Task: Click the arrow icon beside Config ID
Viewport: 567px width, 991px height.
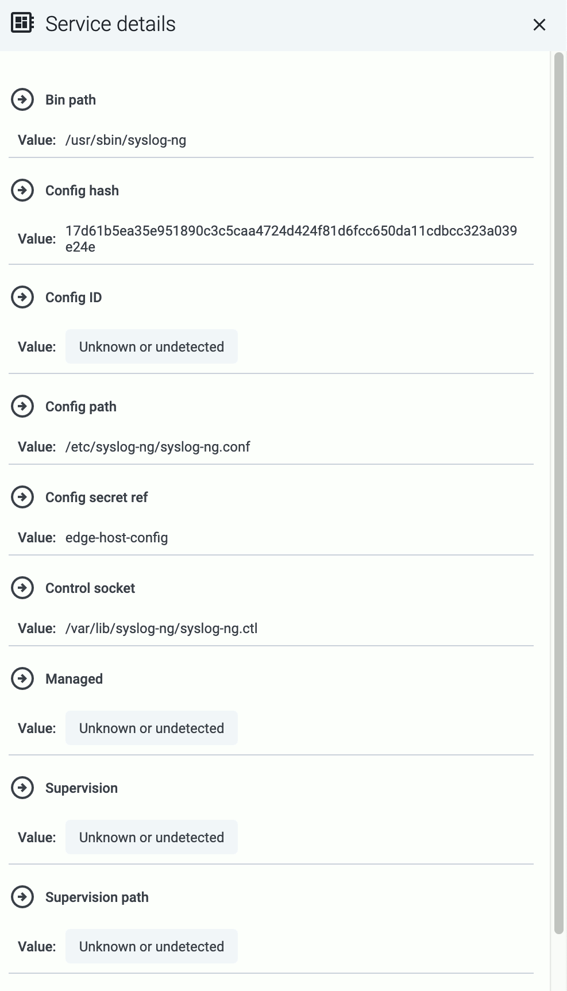Action: [x=22, y=297]
